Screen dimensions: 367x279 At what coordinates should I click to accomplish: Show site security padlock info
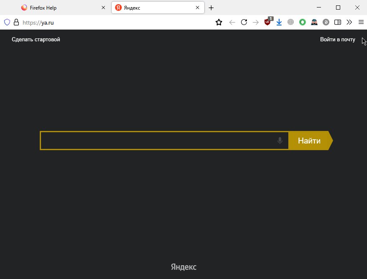pyautogui.click(x=16, y=22)
